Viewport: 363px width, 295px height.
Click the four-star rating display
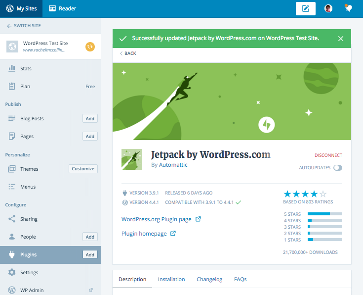305,194
